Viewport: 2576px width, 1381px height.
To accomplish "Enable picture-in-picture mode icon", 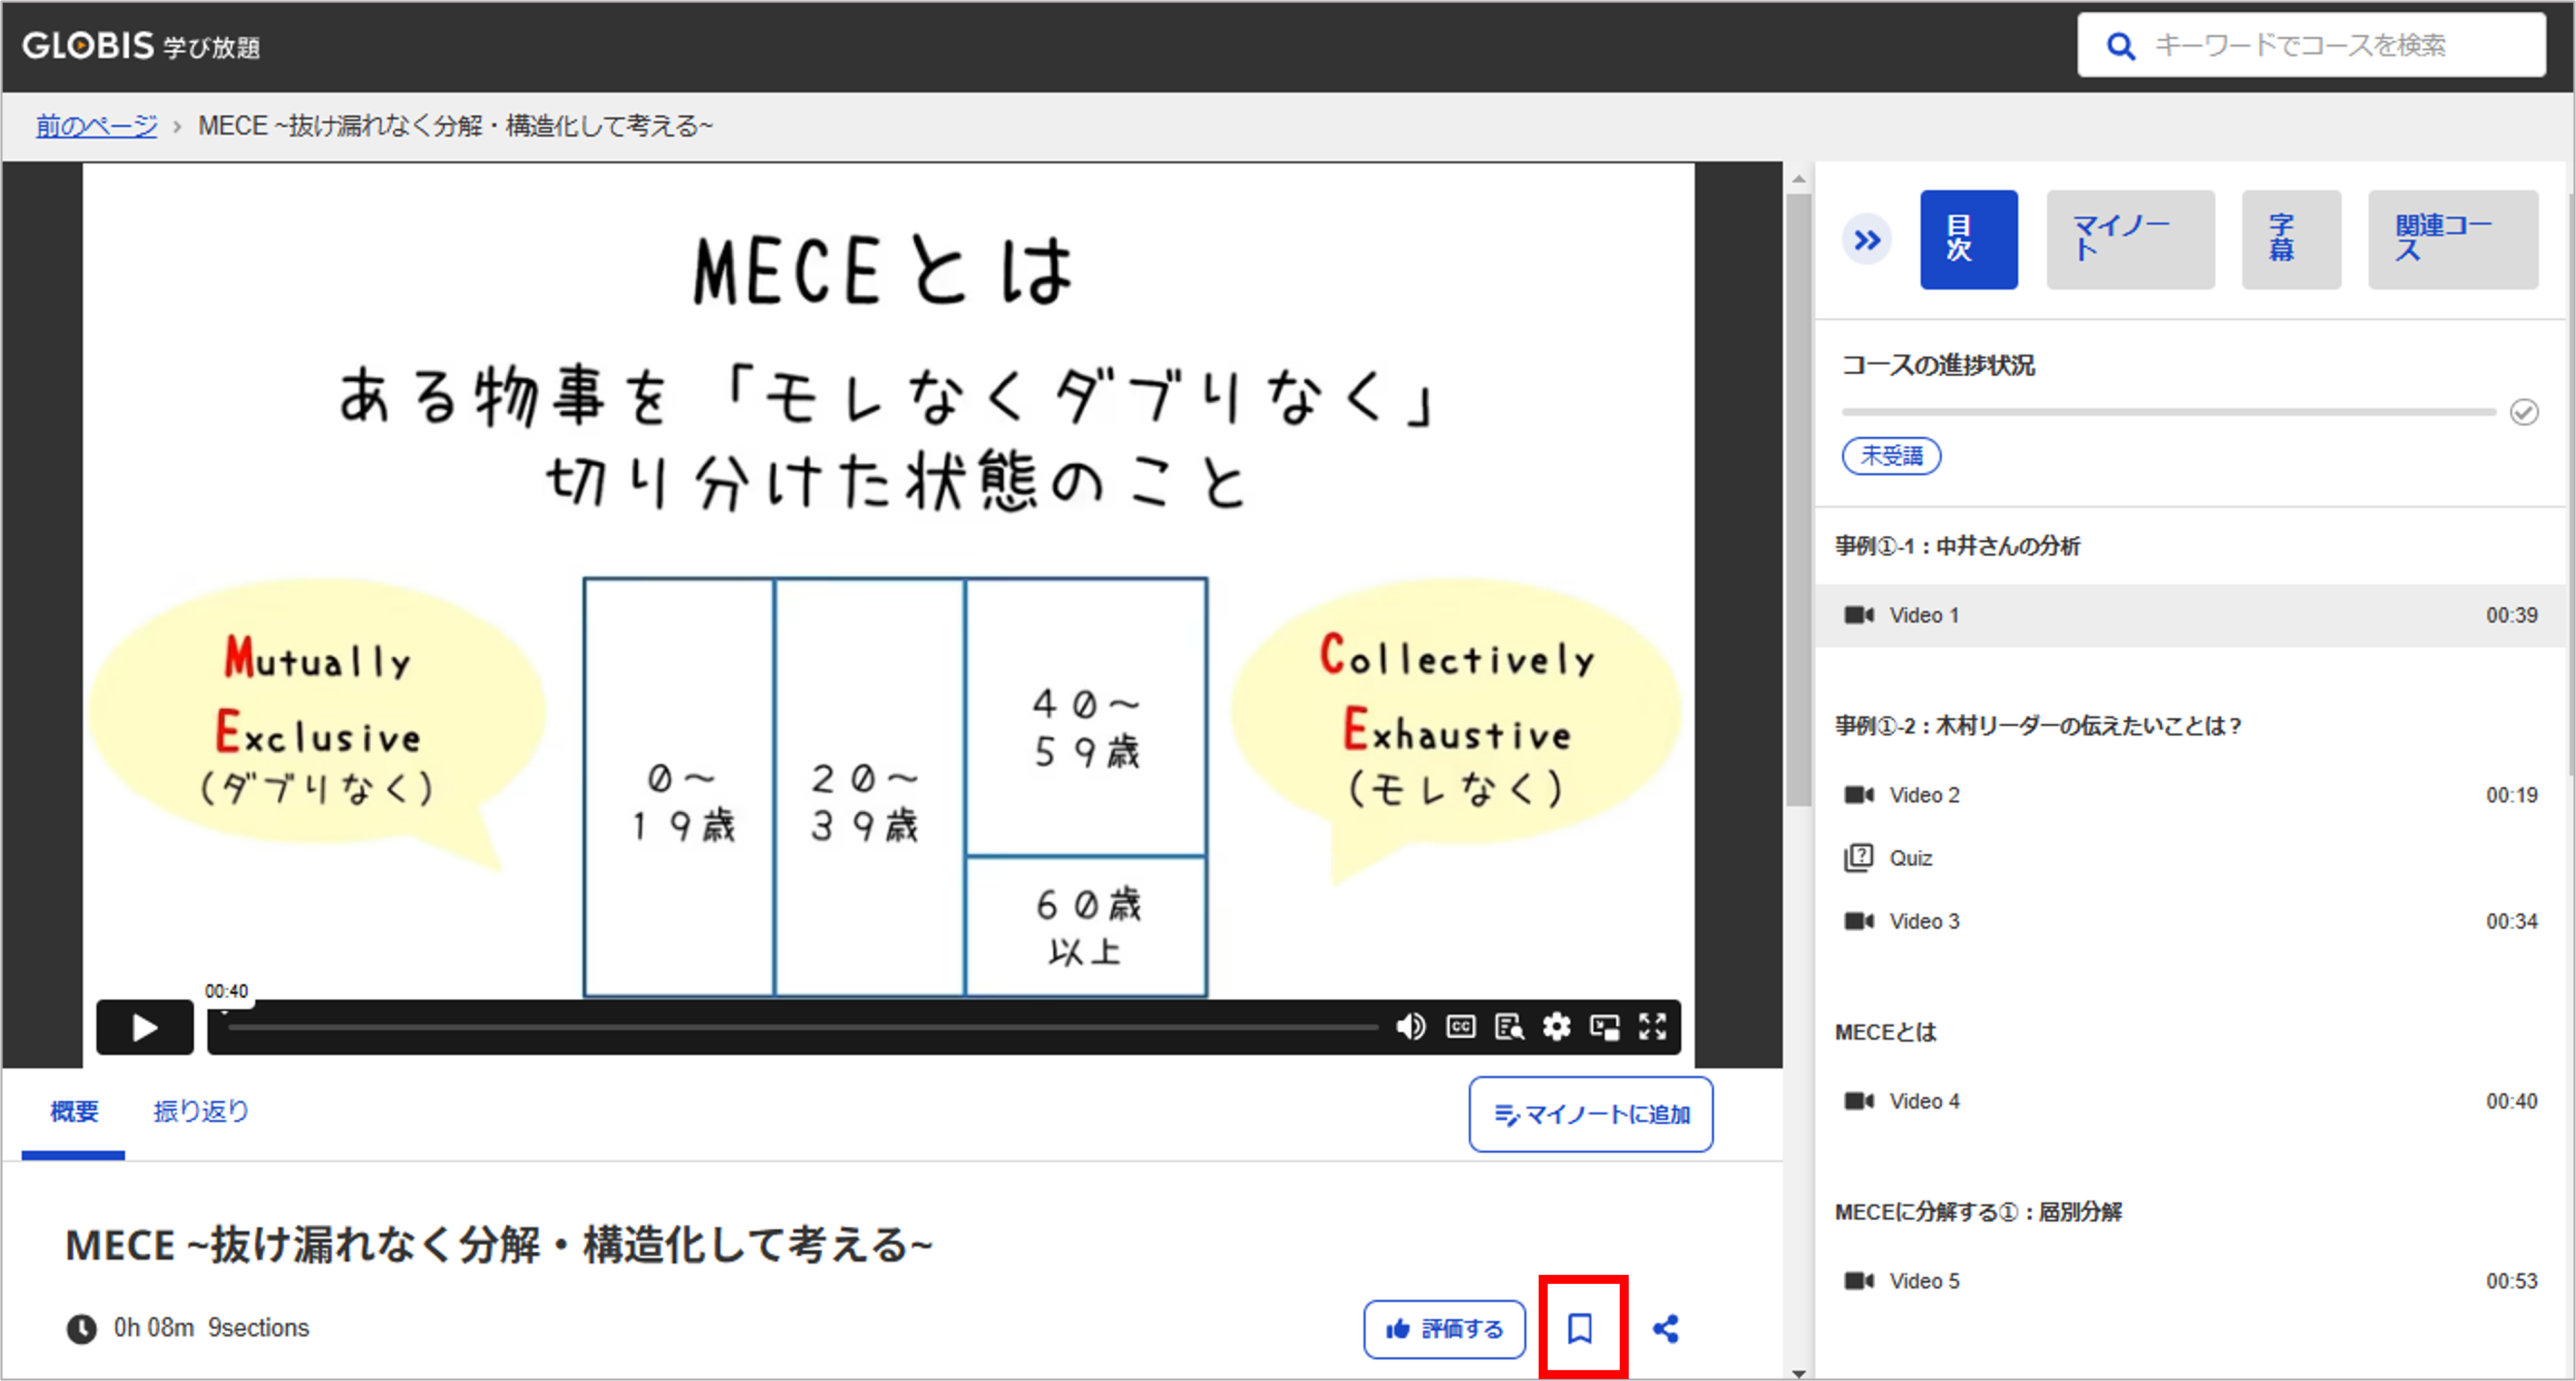I will point(1604,1027).
